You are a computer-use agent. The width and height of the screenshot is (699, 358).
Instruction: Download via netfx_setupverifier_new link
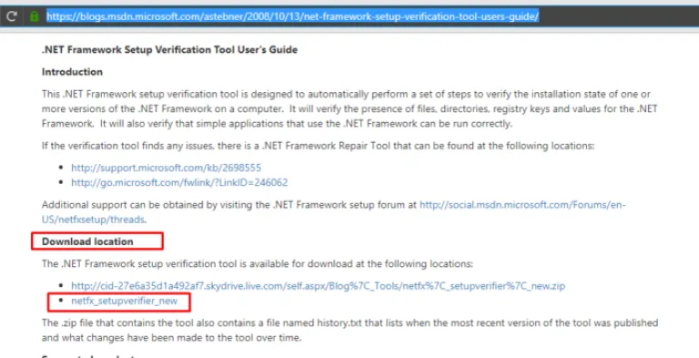(125, 301)
